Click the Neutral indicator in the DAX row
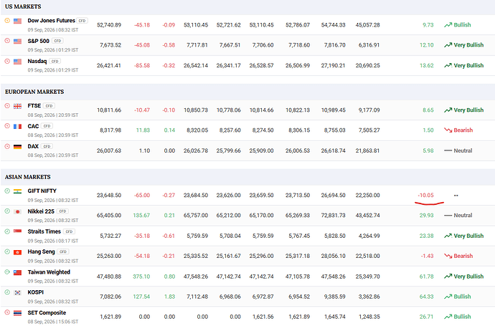 pyautogui.click(x=458, y=150)
